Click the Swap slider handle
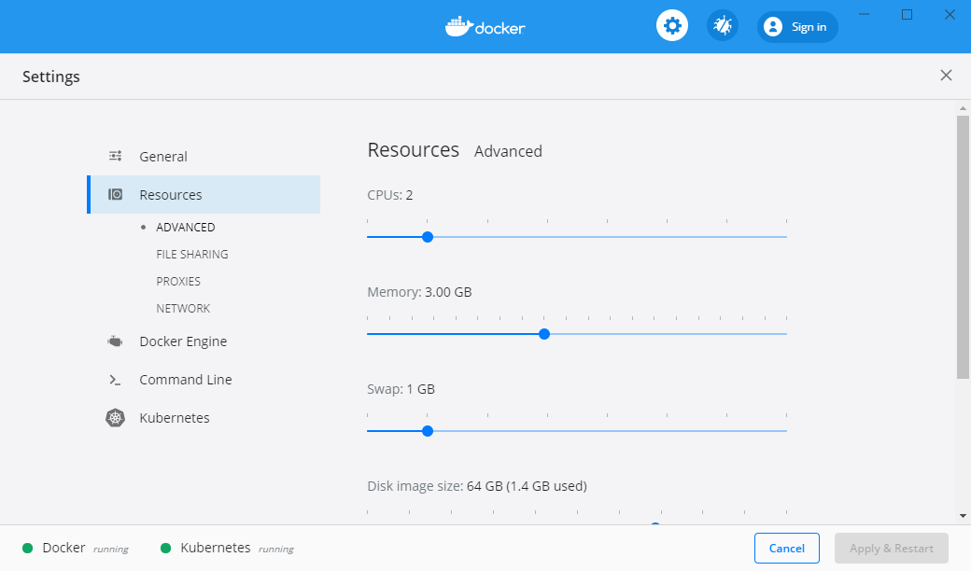This screenshot has width=971, height=571. (428, 431)
